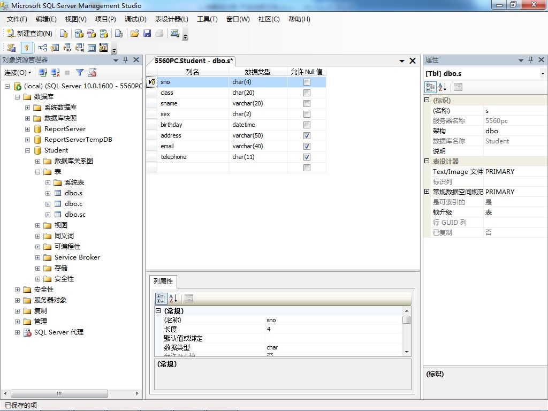The image size is (548, 411).
Task: Collapse the (常规) column property group
Action: click(158, 311)
